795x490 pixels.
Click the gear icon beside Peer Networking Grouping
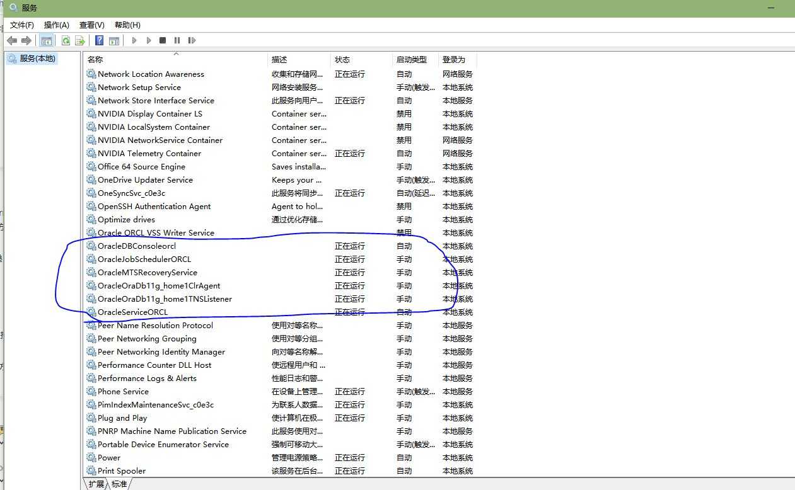(91, 338)
